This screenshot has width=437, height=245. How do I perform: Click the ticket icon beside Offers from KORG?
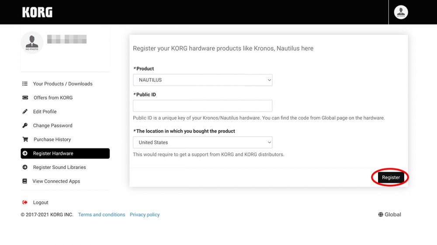(x=25, y=97)
